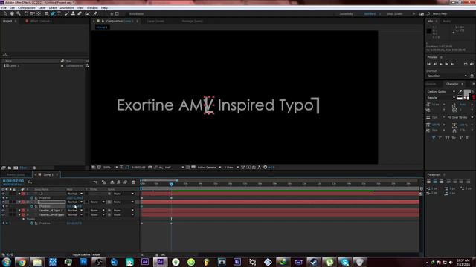
Task: Step to previous frame in Preview panel
Action: (434, 64)
